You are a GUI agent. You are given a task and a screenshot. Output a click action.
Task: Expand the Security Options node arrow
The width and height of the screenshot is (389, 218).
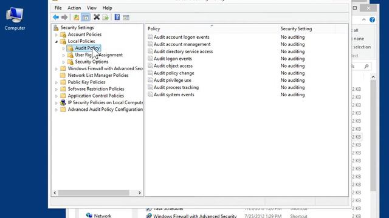(63, 62)
